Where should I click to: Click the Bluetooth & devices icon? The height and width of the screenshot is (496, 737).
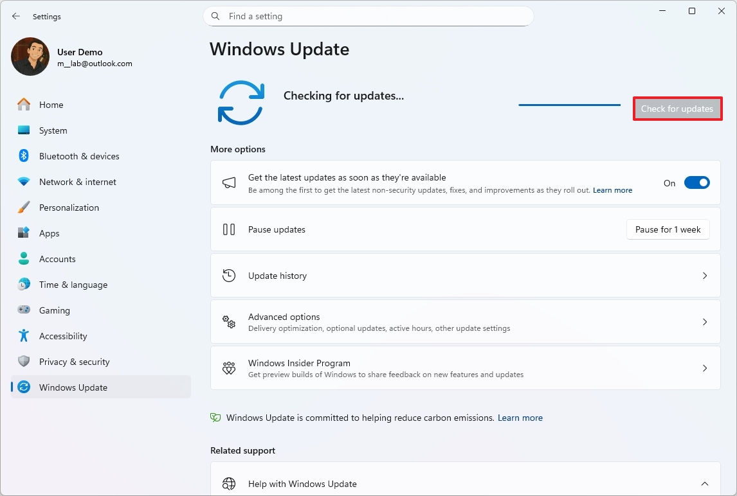(24, 156)
